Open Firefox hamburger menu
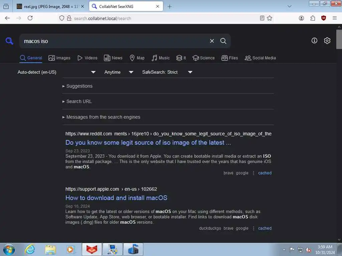 pyautogui.click(x=335, y=18)
